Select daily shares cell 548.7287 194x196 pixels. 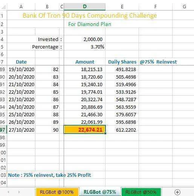coord(122,99)
